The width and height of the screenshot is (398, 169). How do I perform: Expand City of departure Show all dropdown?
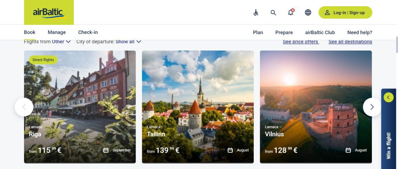[x=128, y=42]
